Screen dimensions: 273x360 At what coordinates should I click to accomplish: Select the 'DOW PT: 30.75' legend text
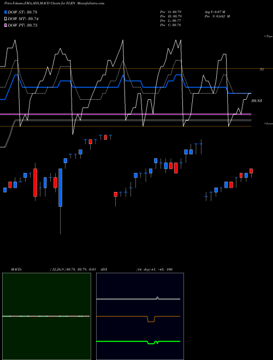[22, 25]
